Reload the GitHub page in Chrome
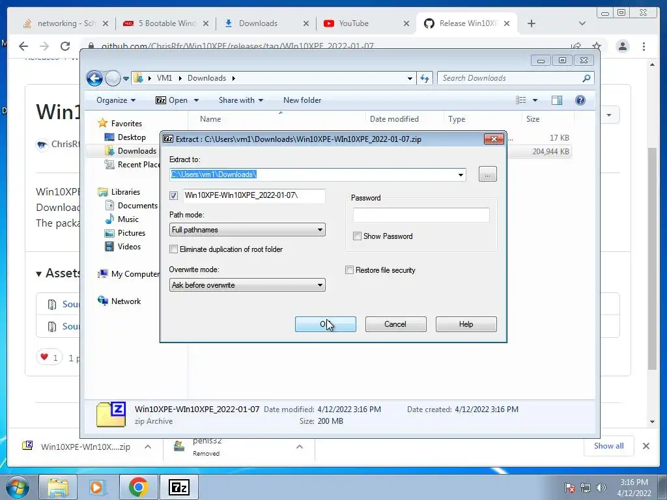This screenshot has height=500, width=667. point(65,46)
